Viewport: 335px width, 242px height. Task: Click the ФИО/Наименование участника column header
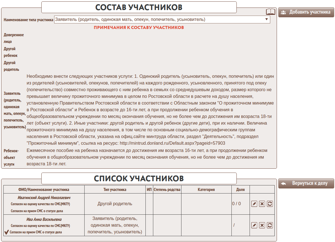pos(44,190)
